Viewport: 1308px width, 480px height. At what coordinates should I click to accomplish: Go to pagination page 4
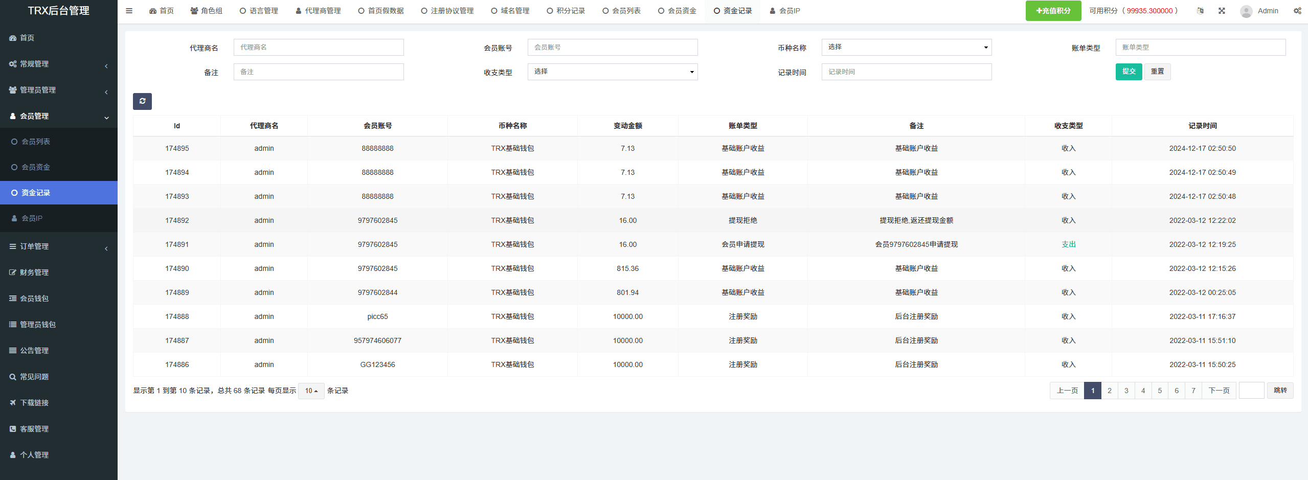[1143, 391]
